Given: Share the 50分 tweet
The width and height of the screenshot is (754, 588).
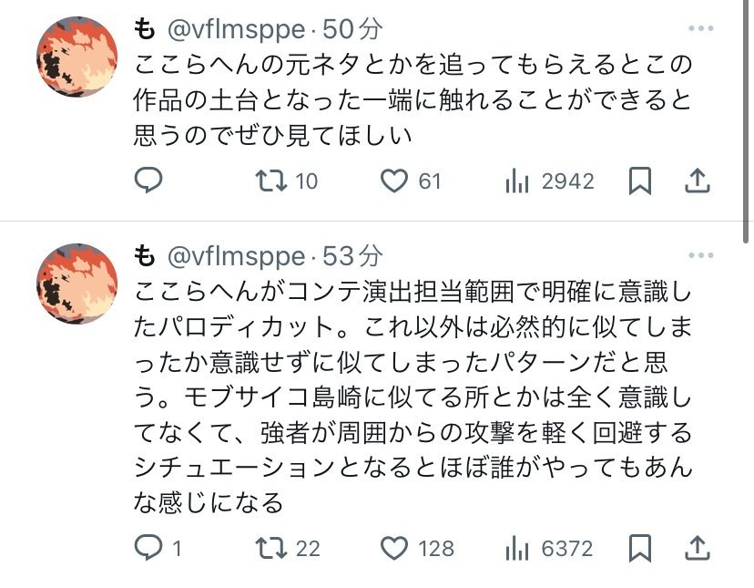Looking at the screenshot, I should click(697, 181).
